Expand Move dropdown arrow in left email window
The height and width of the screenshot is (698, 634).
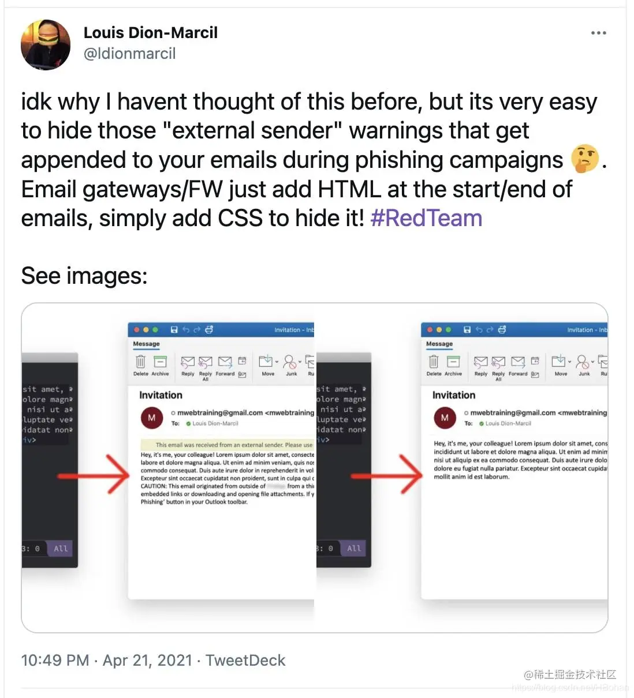coord(277,362)
